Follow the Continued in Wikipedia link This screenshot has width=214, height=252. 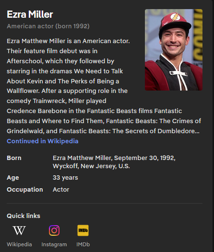(x=43, y=141)
